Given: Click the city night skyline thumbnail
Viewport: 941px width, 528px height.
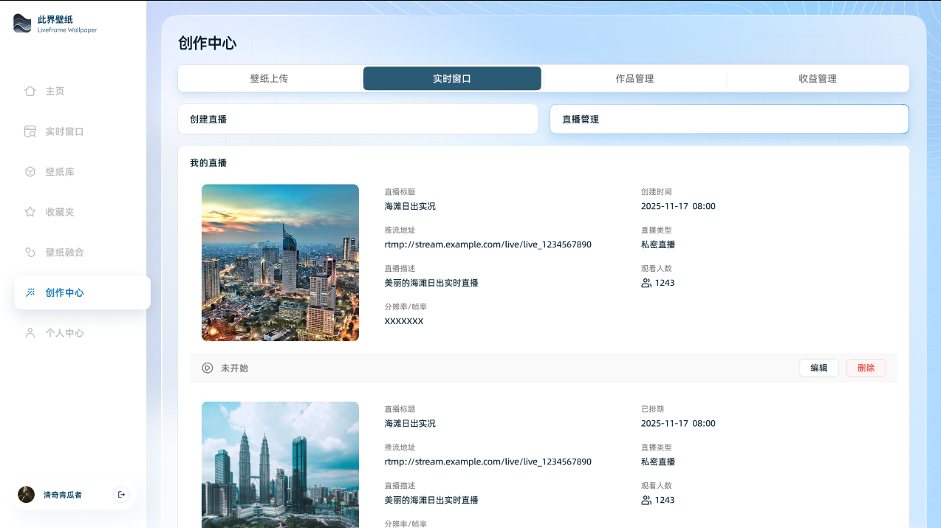Looking at the screenshot, I should (x=280, y=263).
